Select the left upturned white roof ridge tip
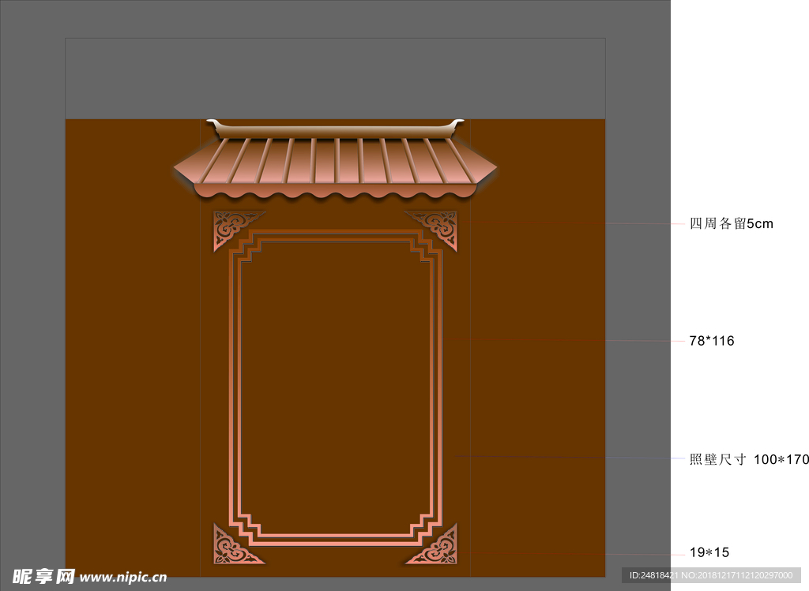The image size is (809, 591). [x=213, y=122]
